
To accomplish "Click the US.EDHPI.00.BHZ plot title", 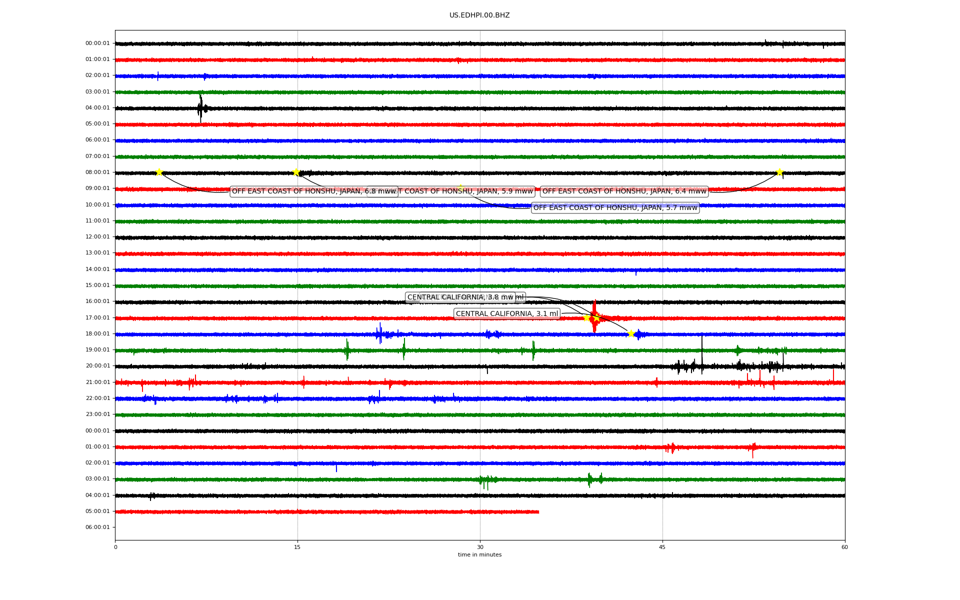I will tap(479, 15).
